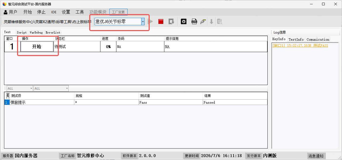Click the grey play arrow toolbar icon

pos(150,22)
